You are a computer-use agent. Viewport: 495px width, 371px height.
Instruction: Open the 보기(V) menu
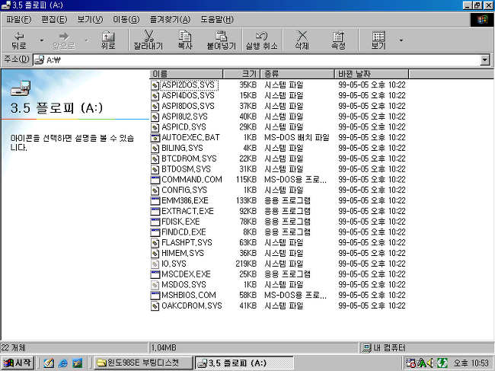(x=90, y=20)
